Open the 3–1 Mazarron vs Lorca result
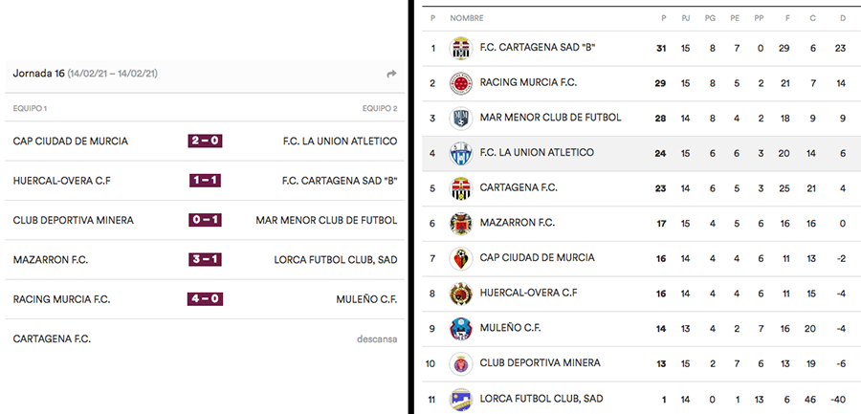 click(206, 259)
